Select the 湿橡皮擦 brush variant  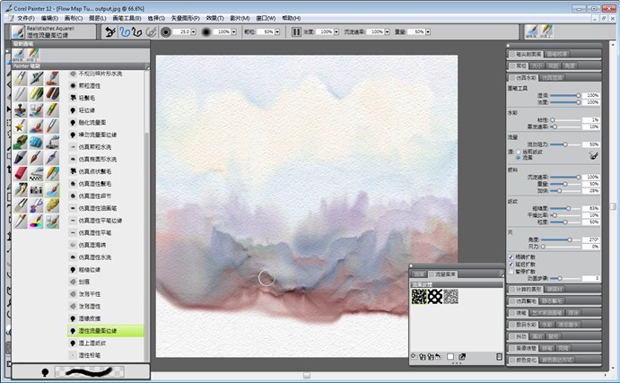[106, 318]
